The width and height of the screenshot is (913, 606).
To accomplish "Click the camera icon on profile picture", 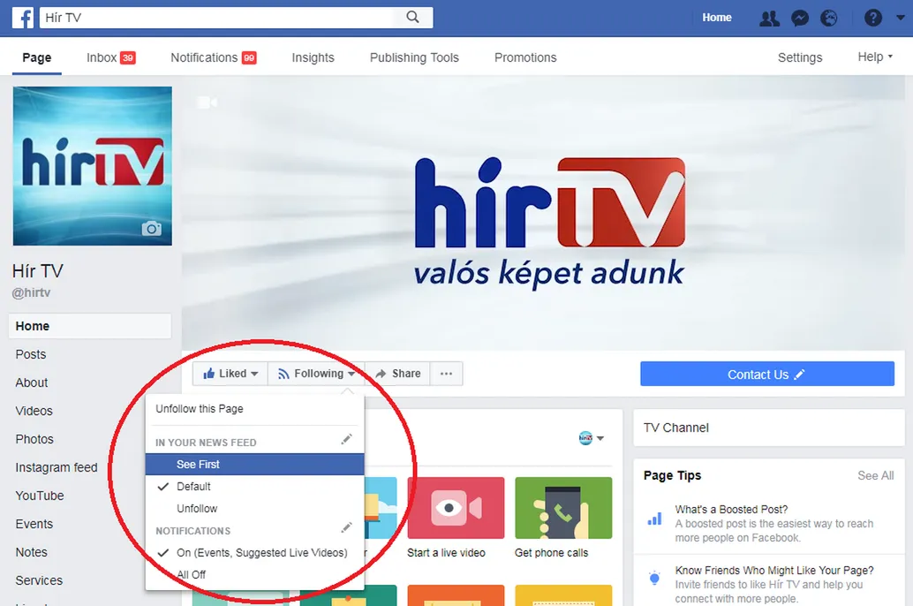I will (x=152, y=229).
